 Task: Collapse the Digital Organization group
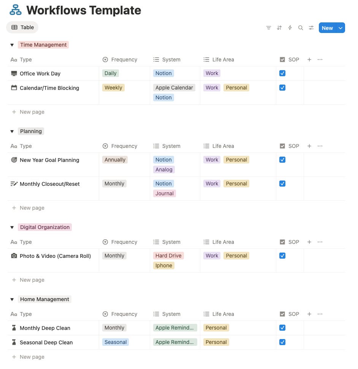pyautogui.click(x=12, y=227)
